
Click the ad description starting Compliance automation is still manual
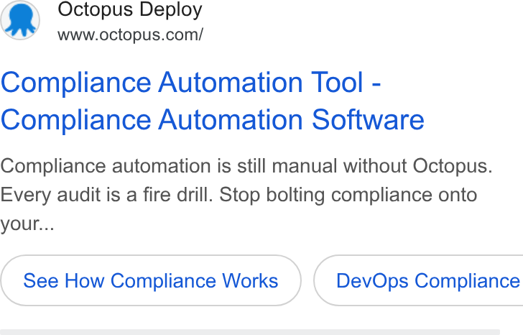246,195
